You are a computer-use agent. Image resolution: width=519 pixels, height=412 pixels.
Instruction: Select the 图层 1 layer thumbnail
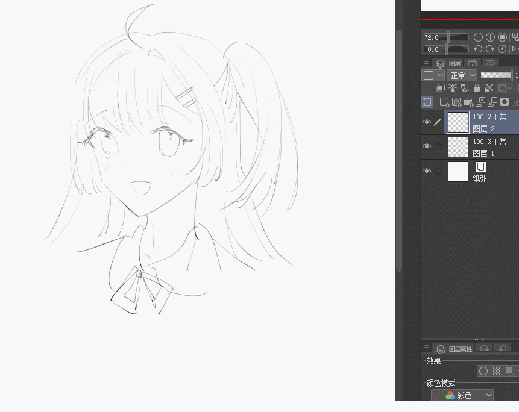(x=458, y=147)
